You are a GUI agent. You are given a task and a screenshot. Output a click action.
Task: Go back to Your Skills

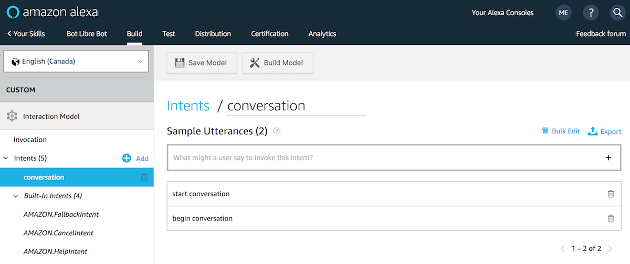tap(26, 34)
